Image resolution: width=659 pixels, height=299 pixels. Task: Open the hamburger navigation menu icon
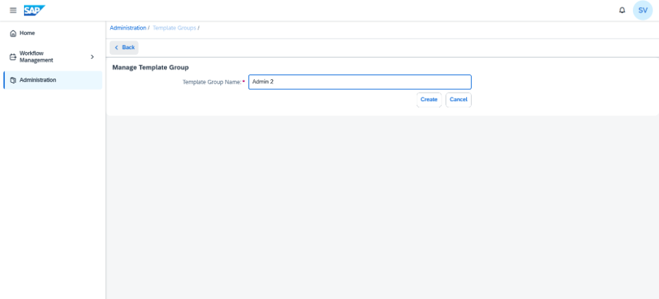point(13,11)
